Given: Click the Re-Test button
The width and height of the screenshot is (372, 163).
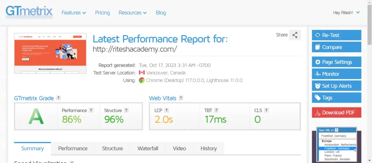Looking at the screenshot, I should (336, 35).
